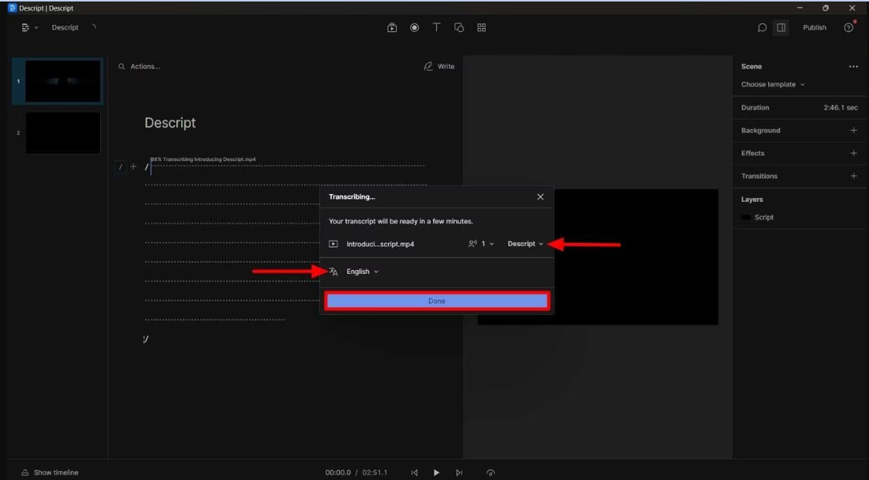Click the transcribing progress label
The height and width of the screenshot is (480, 869).
click(x=203, y=159)
